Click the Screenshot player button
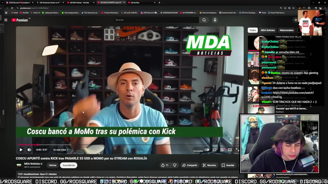The image size is (328, 184). (x=198, y=151)
